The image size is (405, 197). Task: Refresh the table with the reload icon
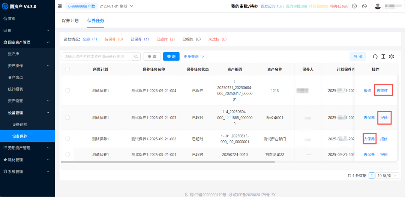pos(375,57)
